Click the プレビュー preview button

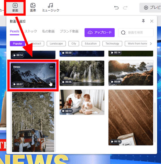coord(150,8)
